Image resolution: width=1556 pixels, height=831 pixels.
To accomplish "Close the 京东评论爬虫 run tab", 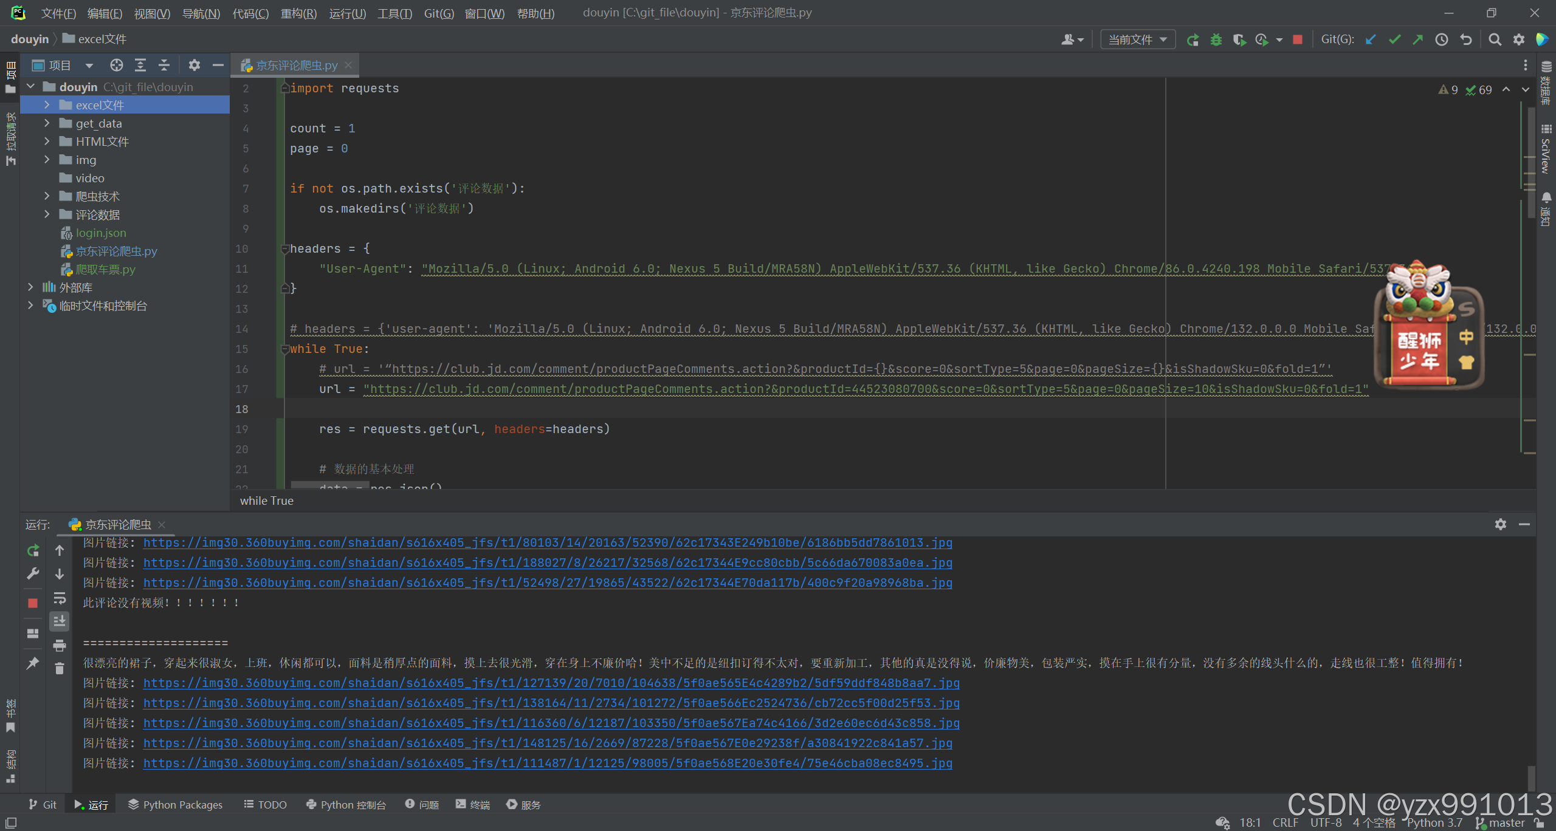I will coord(162,524).
